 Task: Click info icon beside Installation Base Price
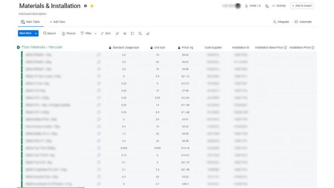[x=285, y=47]
